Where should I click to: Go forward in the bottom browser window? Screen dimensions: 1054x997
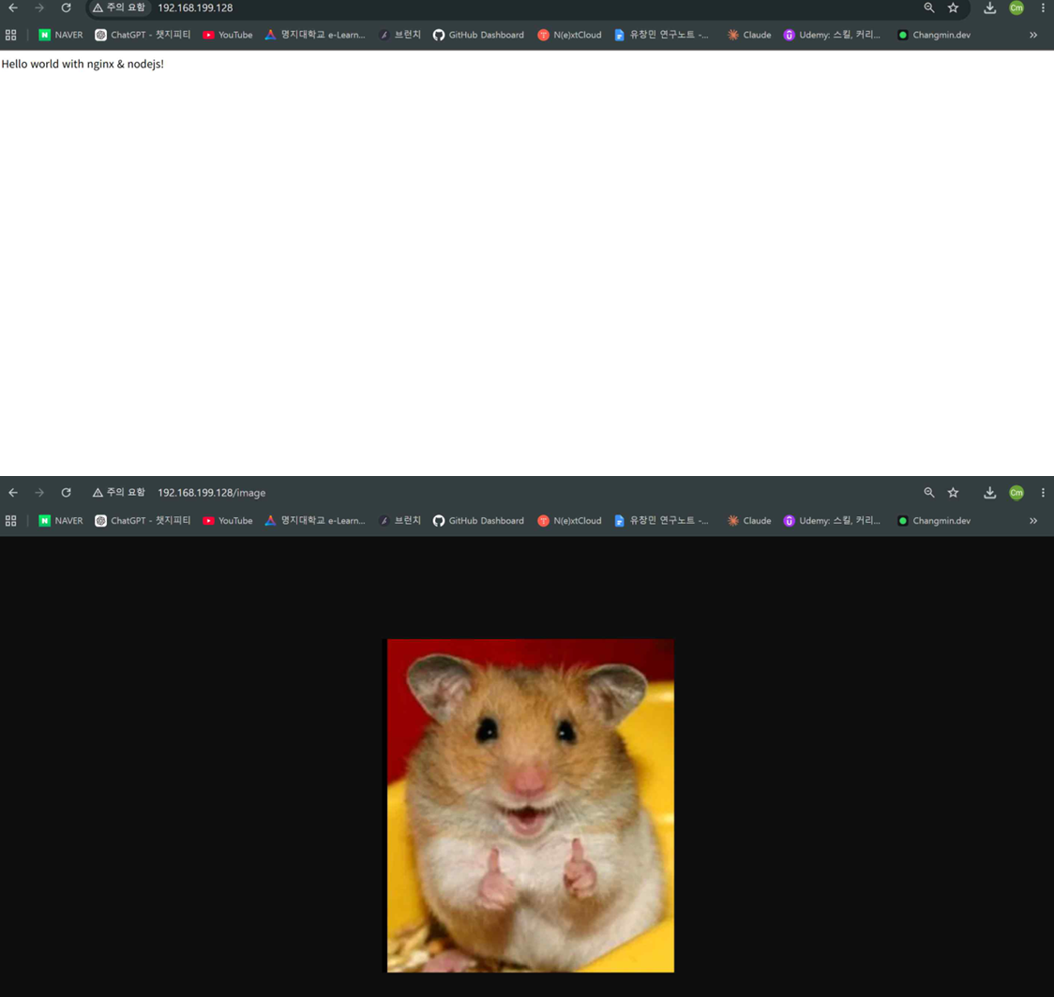pyautogui.click(x=39, y=493)
